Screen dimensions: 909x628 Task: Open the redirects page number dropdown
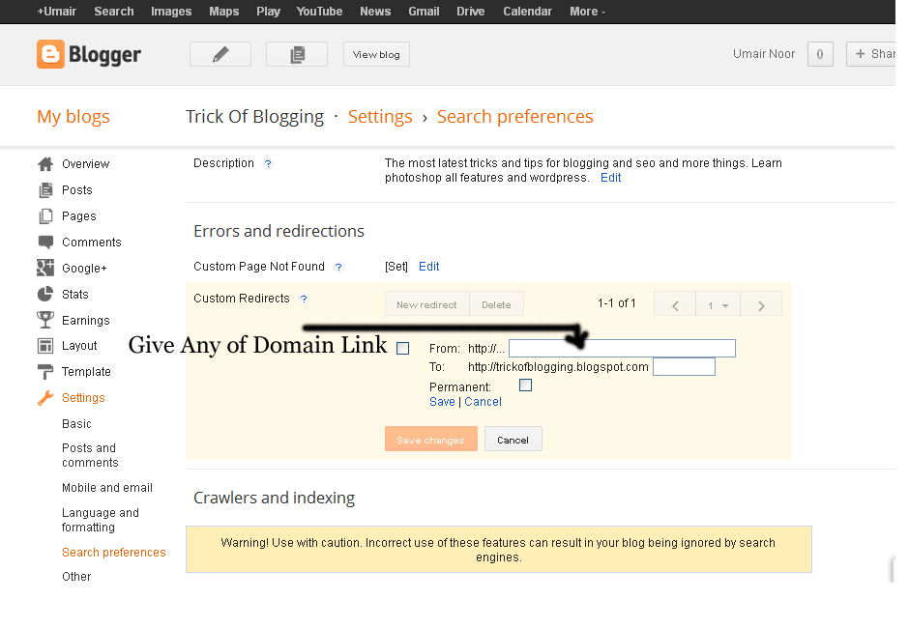coord(718,304)
